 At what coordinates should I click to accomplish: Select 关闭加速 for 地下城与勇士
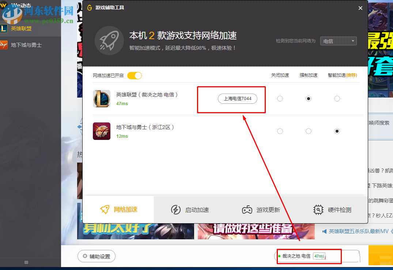pos(280,131)
